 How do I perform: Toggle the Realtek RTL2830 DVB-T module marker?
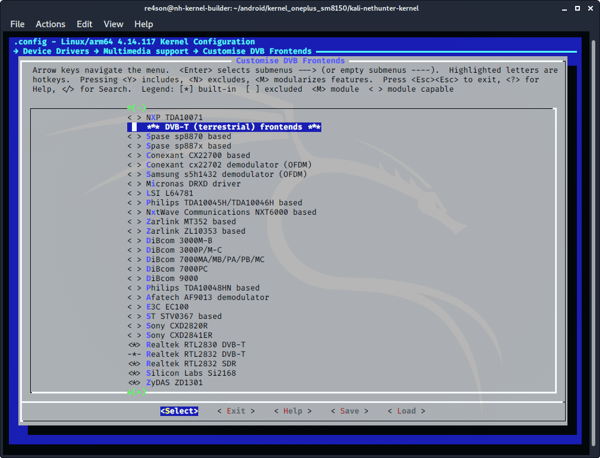[x=134, y=344]
